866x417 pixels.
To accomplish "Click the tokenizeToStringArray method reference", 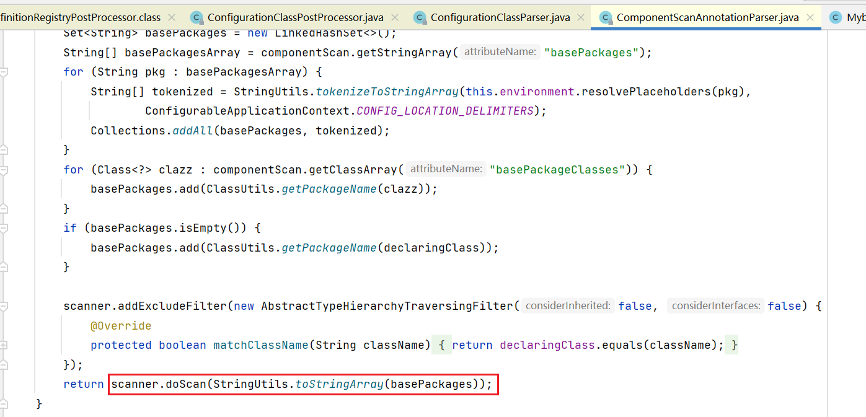I will pyautogui.click(x=386, y=92).
